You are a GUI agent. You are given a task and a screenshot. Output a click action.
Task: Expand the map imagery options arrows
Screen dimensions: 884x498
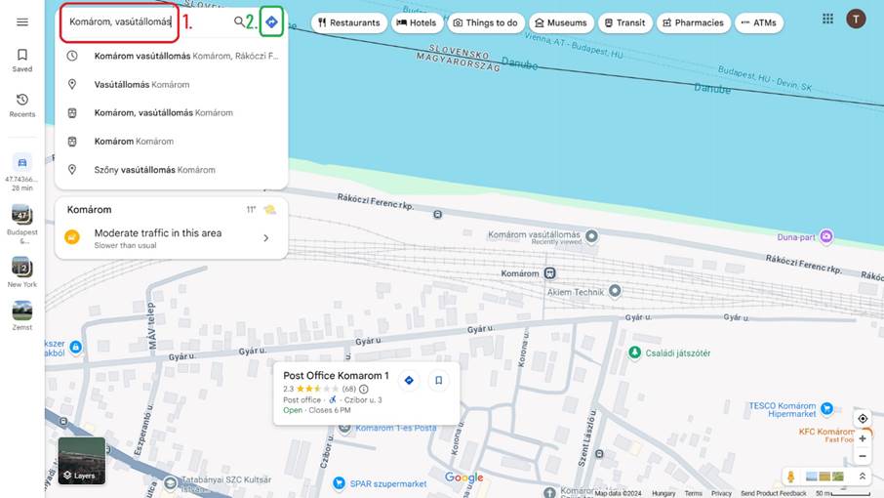pyautogui.click(x=863, y=477)
